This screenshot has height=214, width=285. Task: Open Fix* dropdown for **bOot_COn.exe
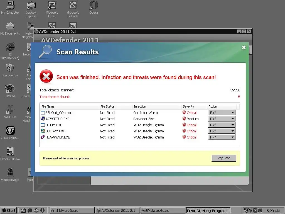222,113
